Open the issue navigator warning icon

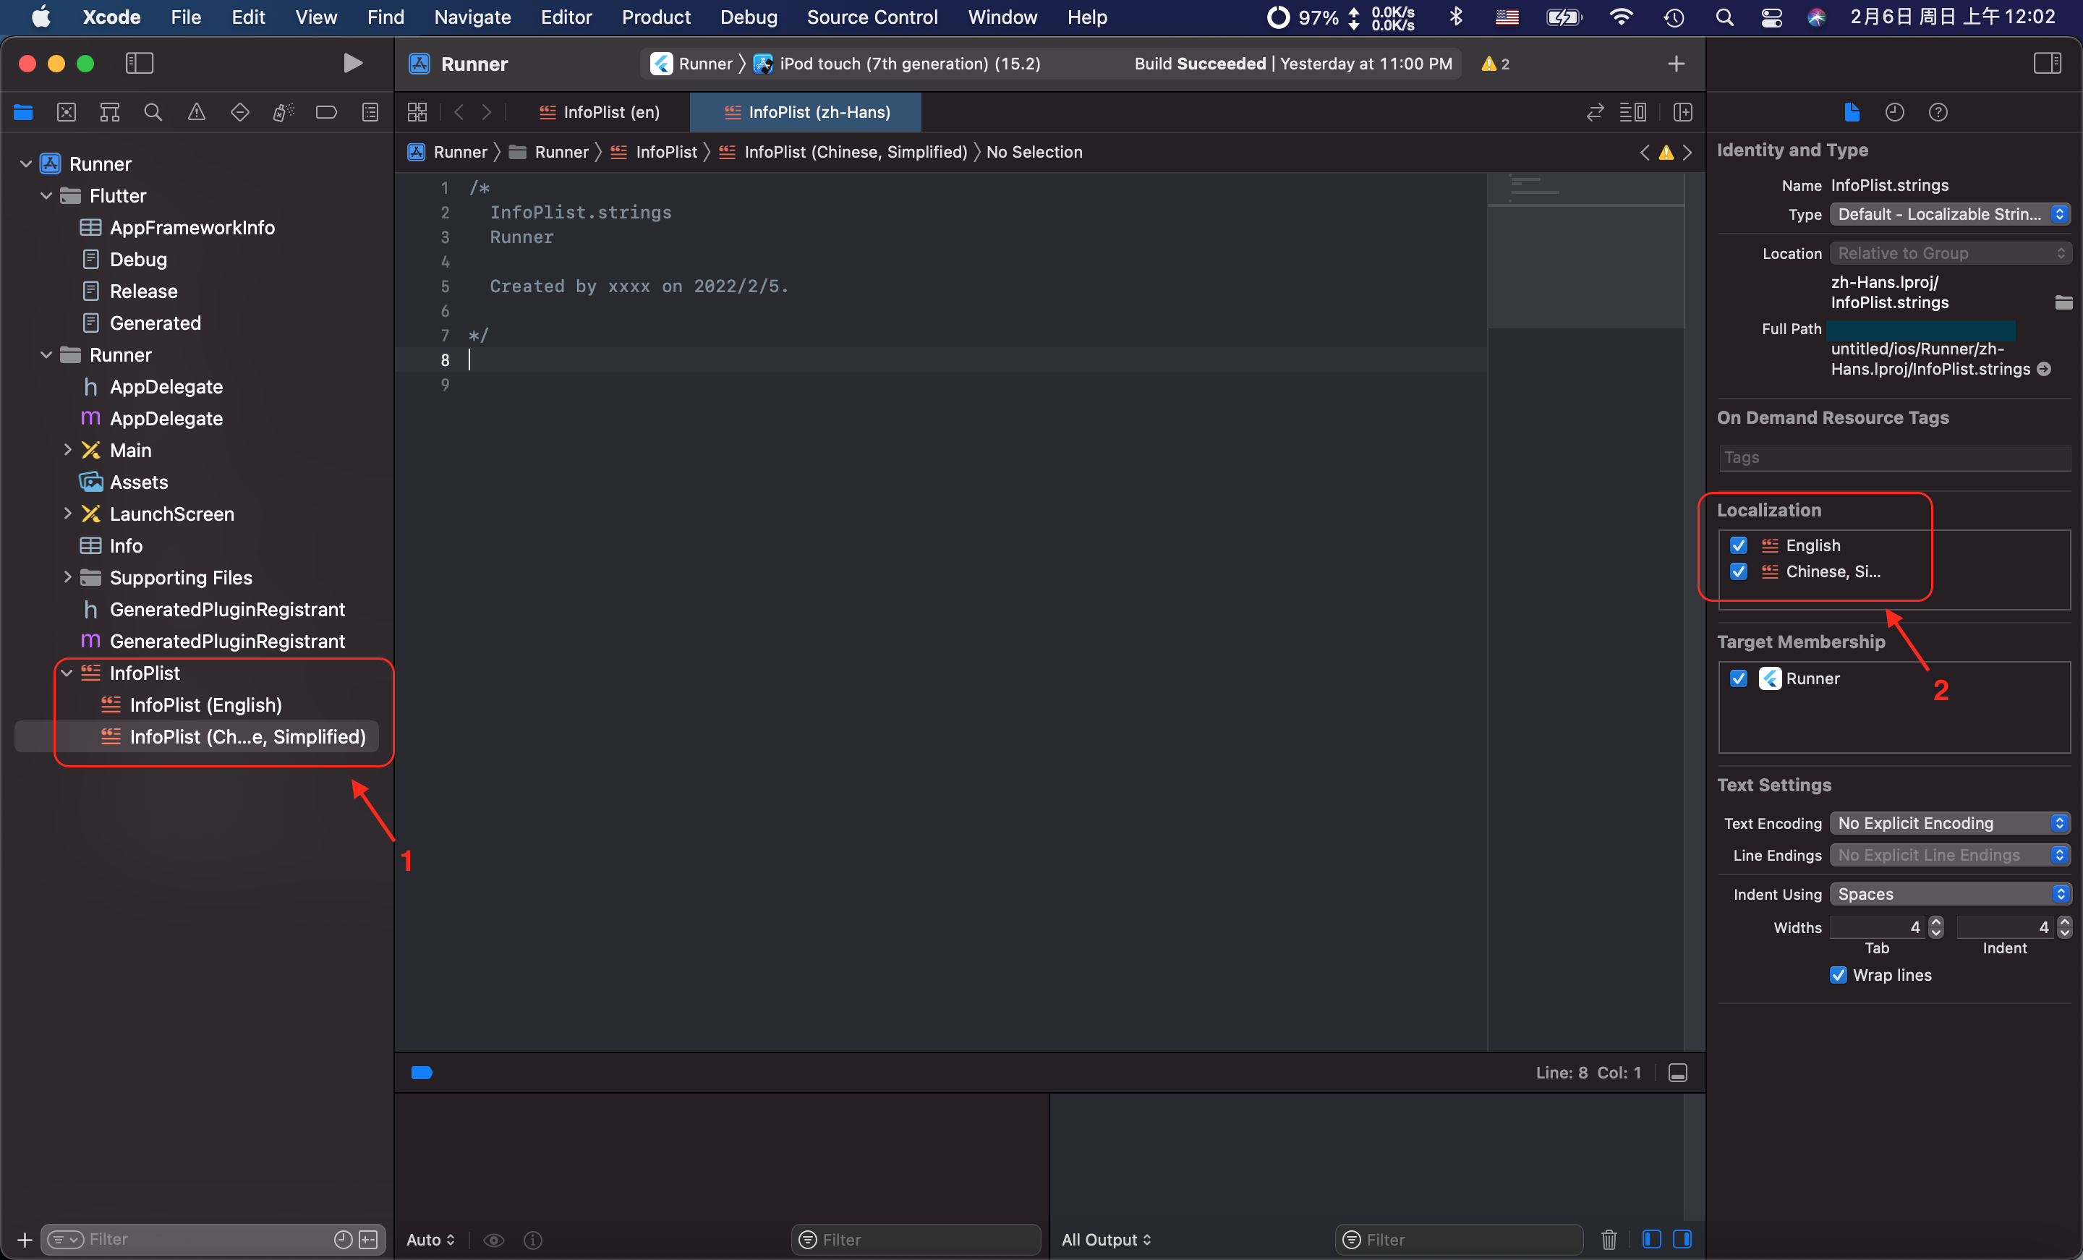(x=196, y=111)
